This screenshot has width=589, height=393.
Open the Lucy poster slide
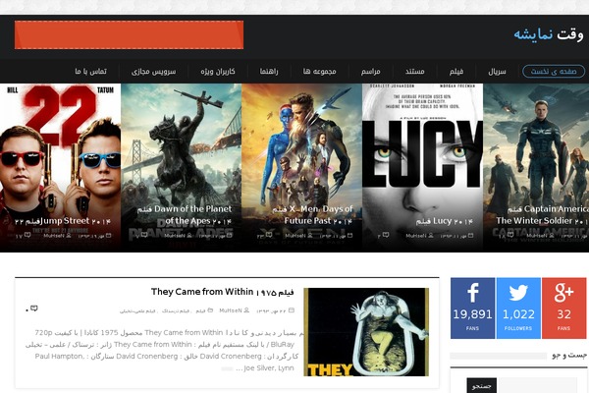tap(422, 168)
